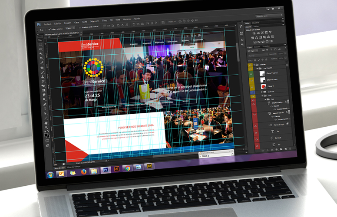Image resolution: width=337 pixels, height=217 pixels.
Task: Select the Zoom tool
Action: coord(46,128)
